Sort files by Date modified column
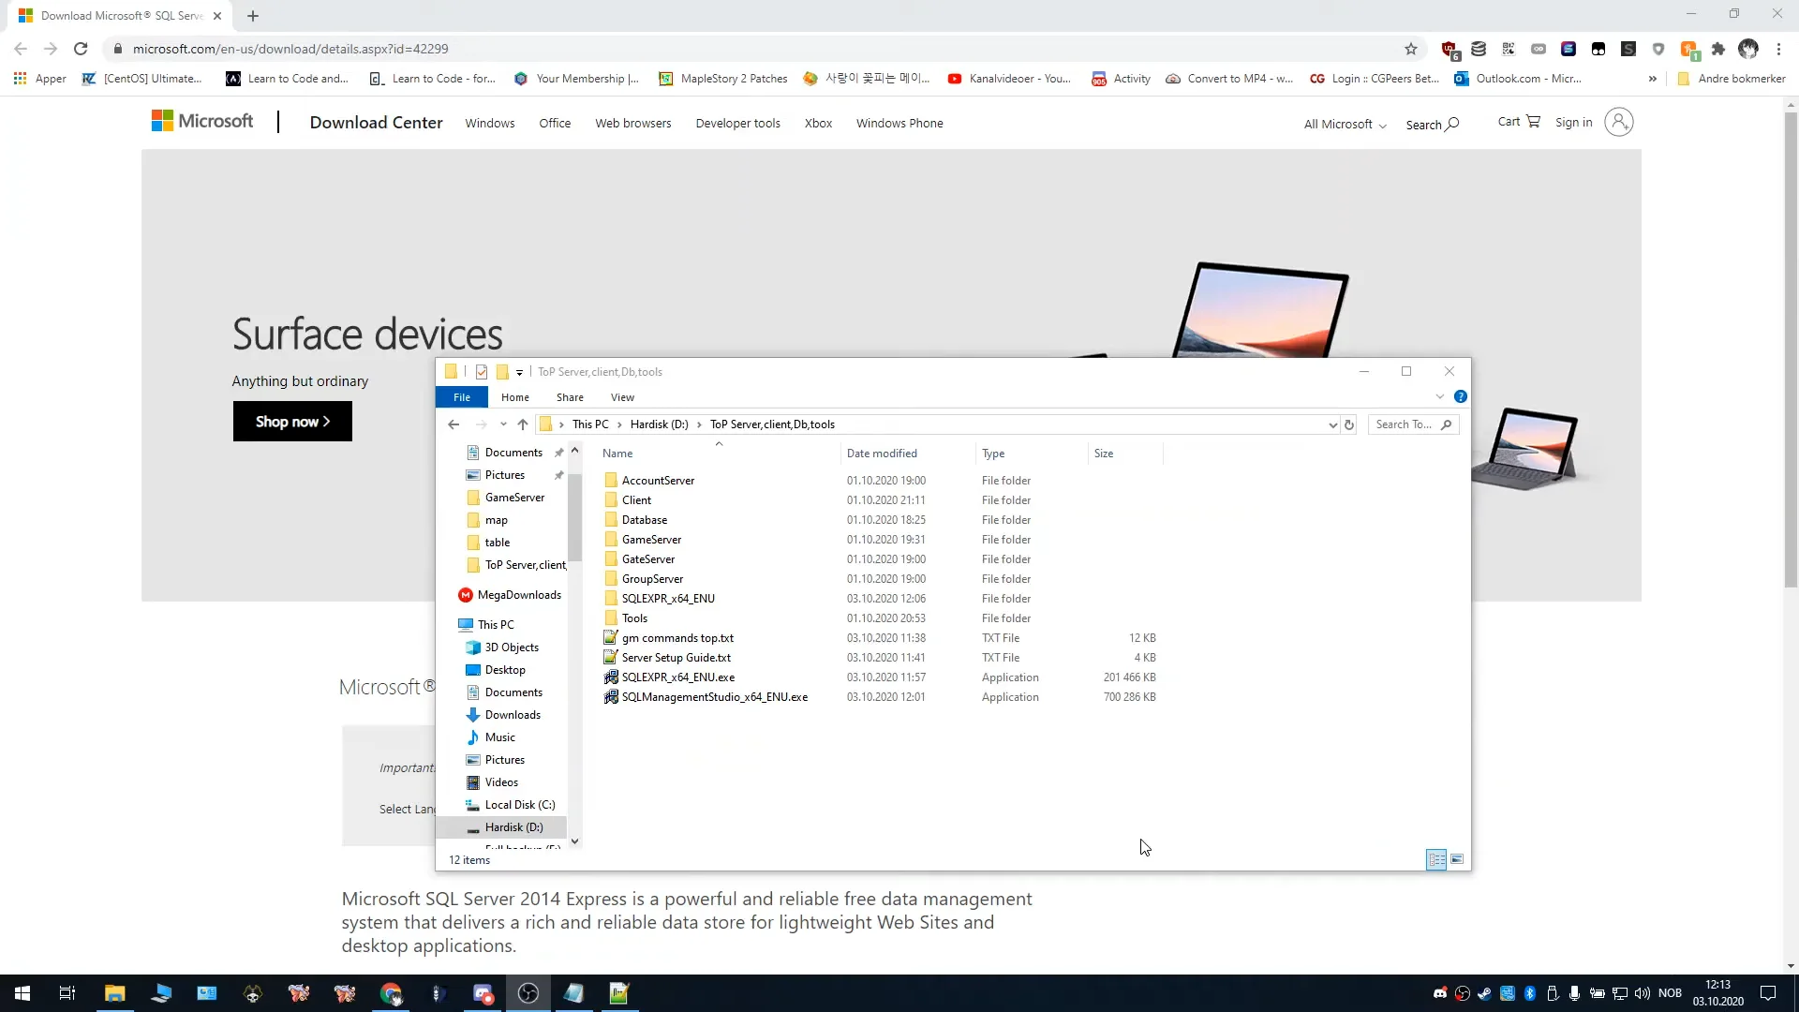The height and width of the screenshot is (1012, 1799). point(882,454)
